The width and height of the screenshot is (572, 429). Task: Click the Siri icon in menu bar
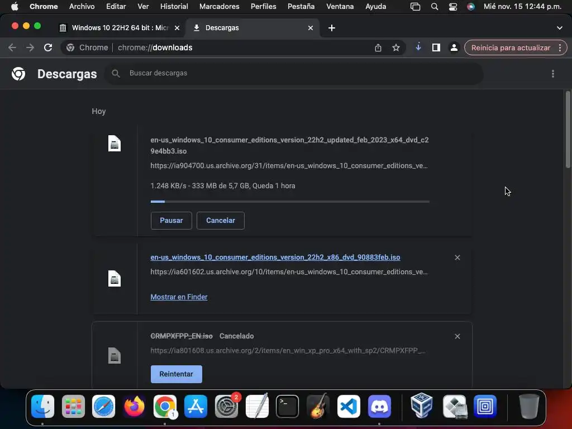(x=471, y=7)
